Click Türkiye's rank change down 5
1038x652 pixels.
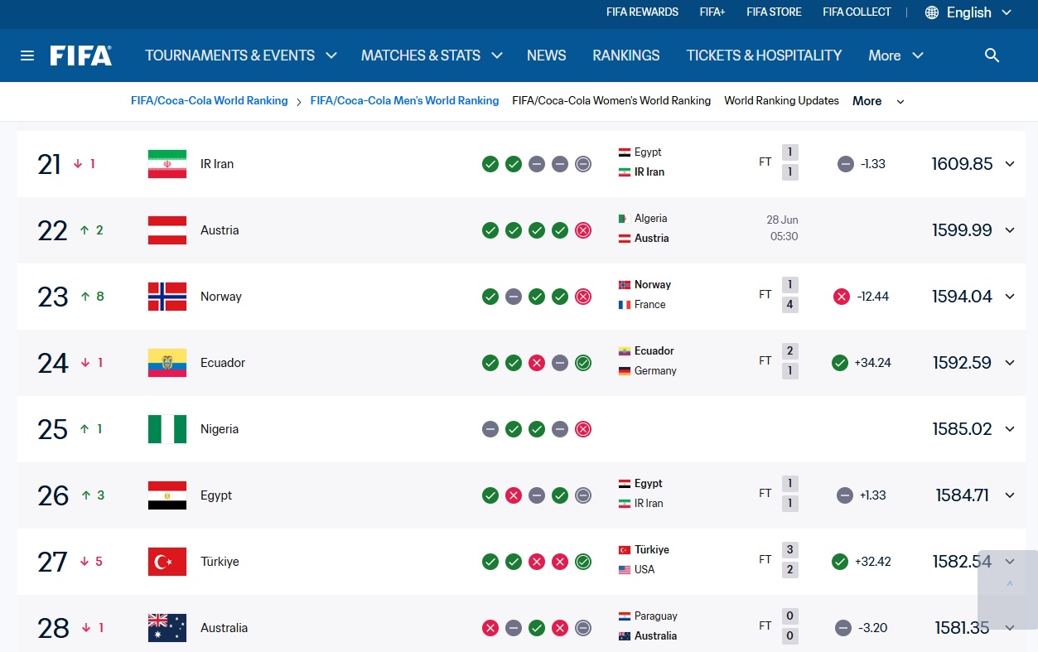point(91,562)
